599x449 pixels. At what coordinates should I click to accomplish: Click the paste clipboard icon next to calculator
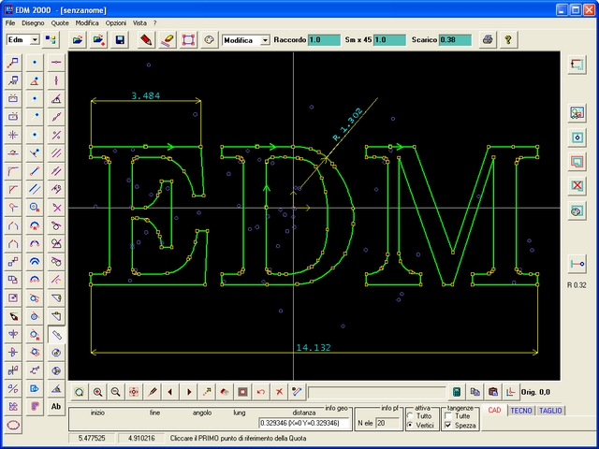[493, 392]
